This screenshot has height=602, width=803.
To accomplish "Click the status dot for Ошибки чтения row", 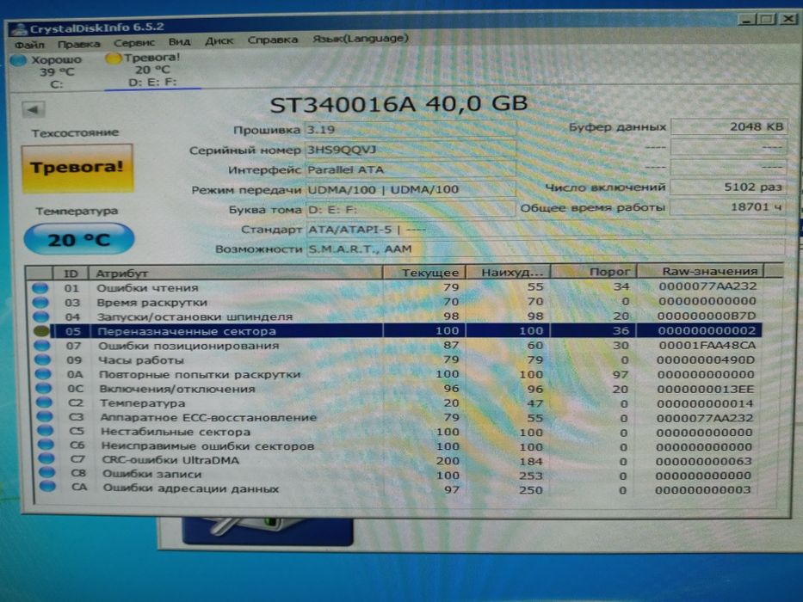I will [x=40, y=288].
